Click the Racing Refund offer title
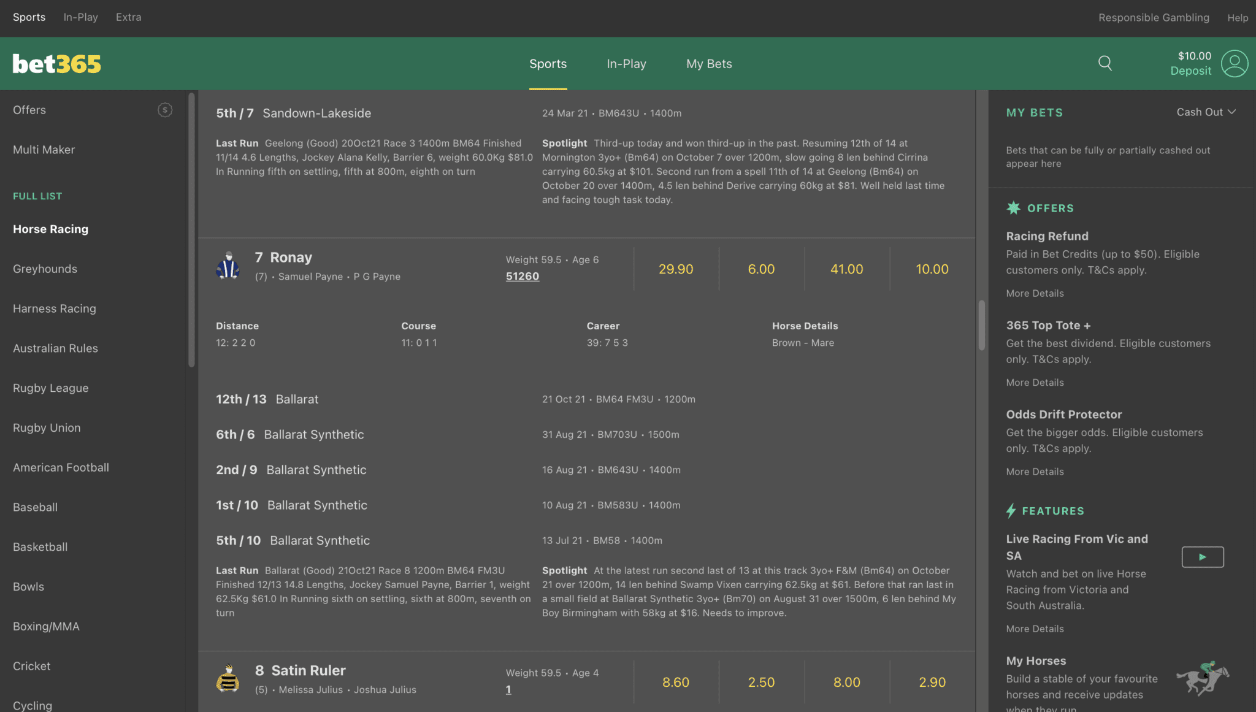This screenshot has height=712, width=1256. pyautogui.click(x=1047, y=236)
